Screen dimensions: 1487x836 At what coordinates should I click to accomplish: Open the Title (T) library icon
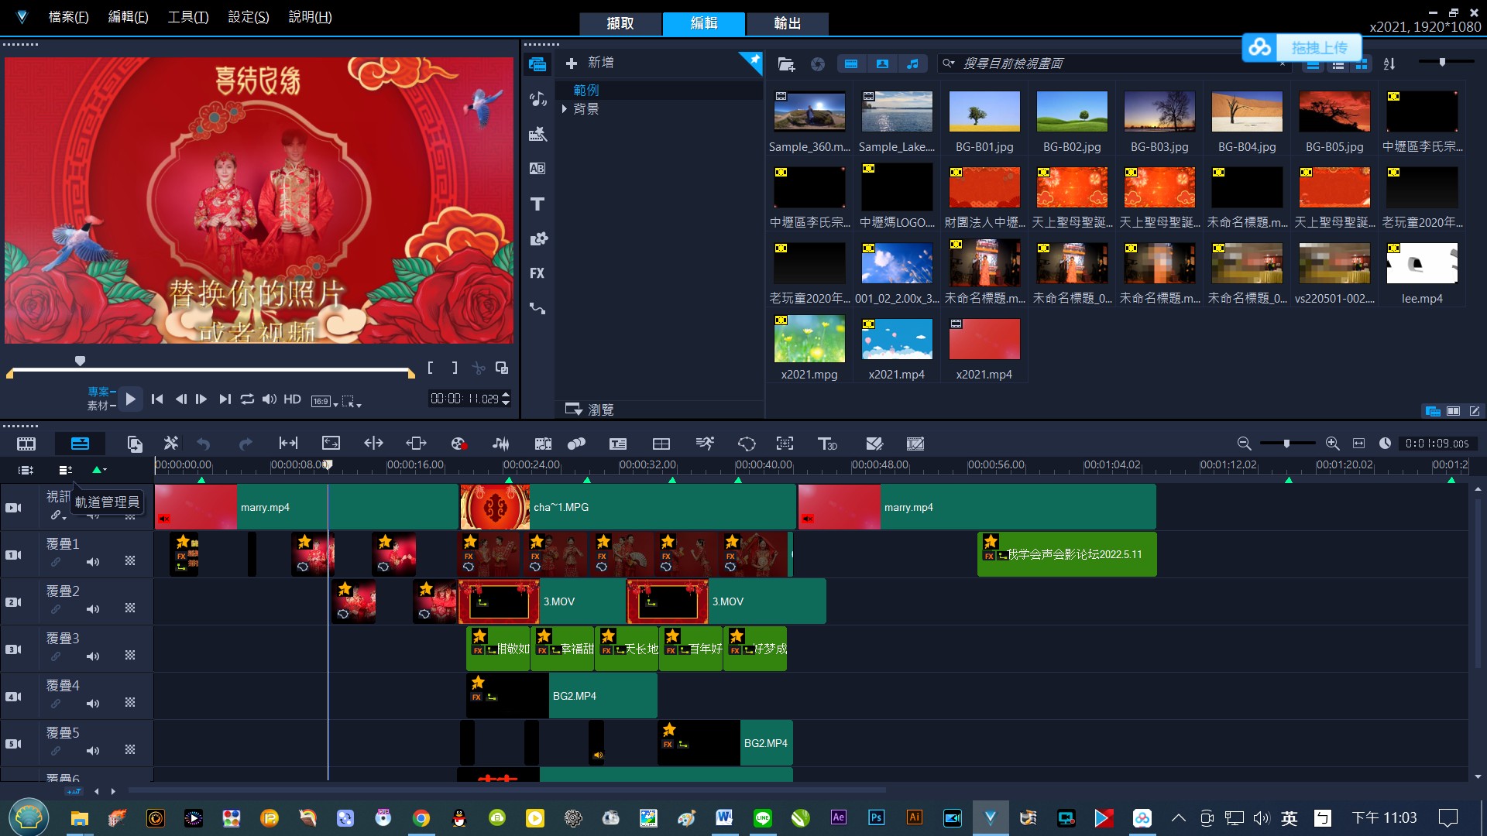[537, 204]
